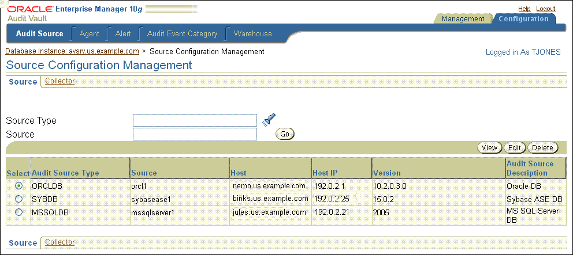573x255 pixels.
Task: Open the top Collector tab link
Action: tap(60, 81)
